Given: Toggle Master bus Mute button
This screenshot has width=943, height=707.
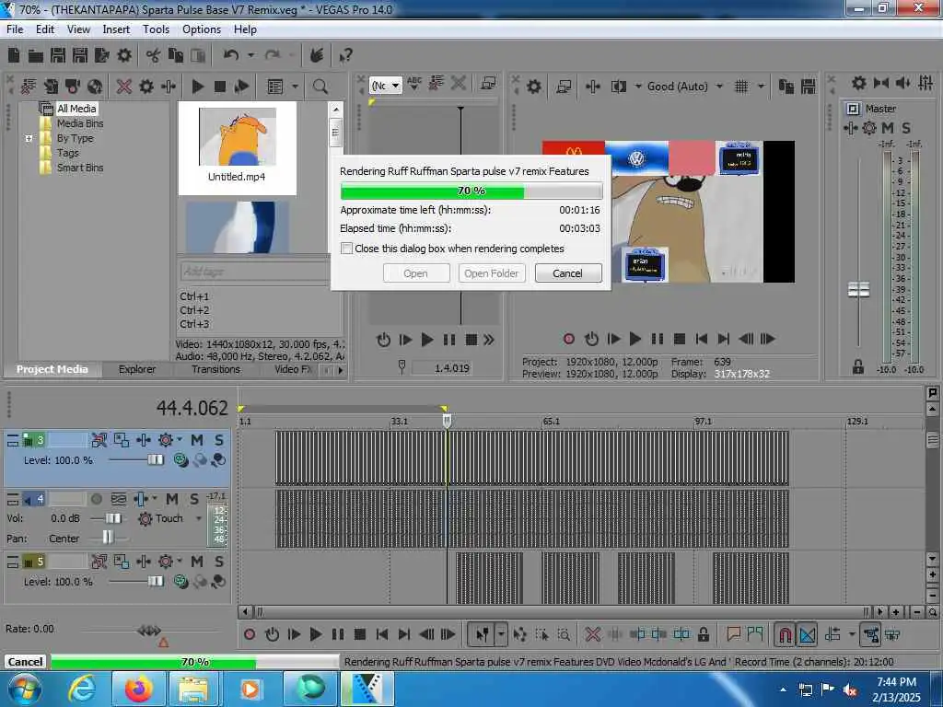Looking at the screenshot, I should [x=887, y=127].
